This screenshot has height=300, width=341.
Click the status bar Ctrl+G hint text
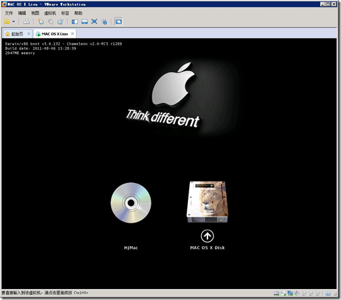45,293
